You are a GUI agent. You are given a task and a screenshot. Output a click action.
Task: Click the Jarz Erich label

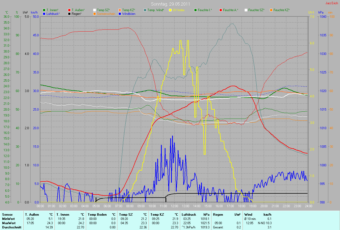tap(332, 3)
